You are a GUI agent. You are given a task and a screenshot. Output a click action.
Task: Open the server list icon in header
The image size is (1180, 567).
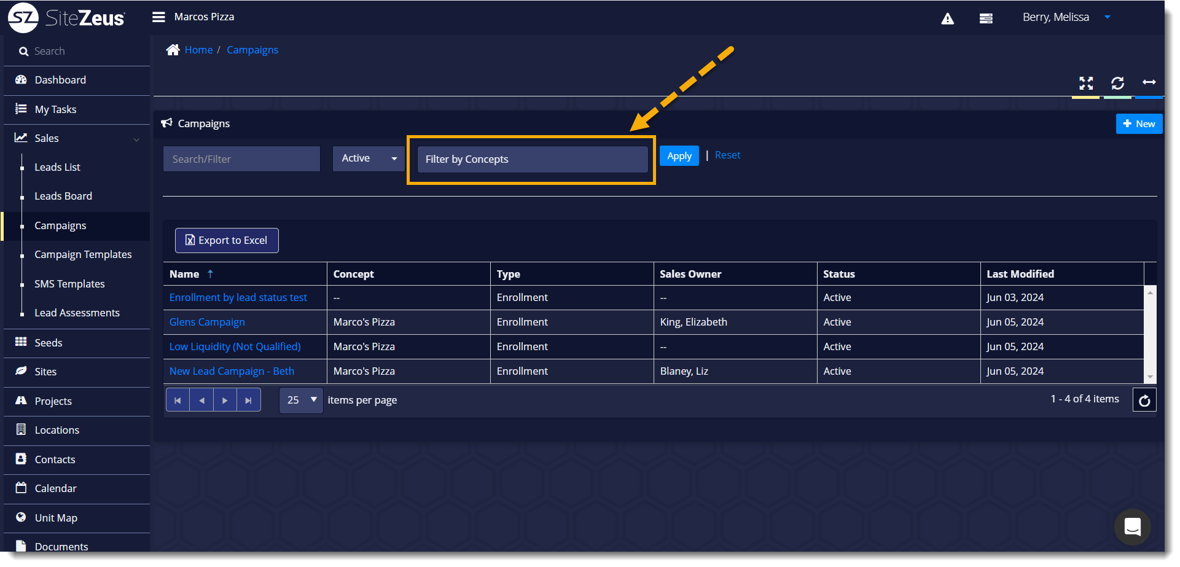click(x=986, y=18)
